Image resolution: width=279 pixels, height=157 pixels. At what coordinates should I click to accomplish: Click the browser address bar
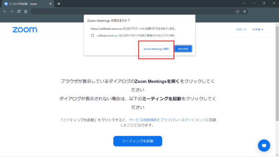[133, 11]
